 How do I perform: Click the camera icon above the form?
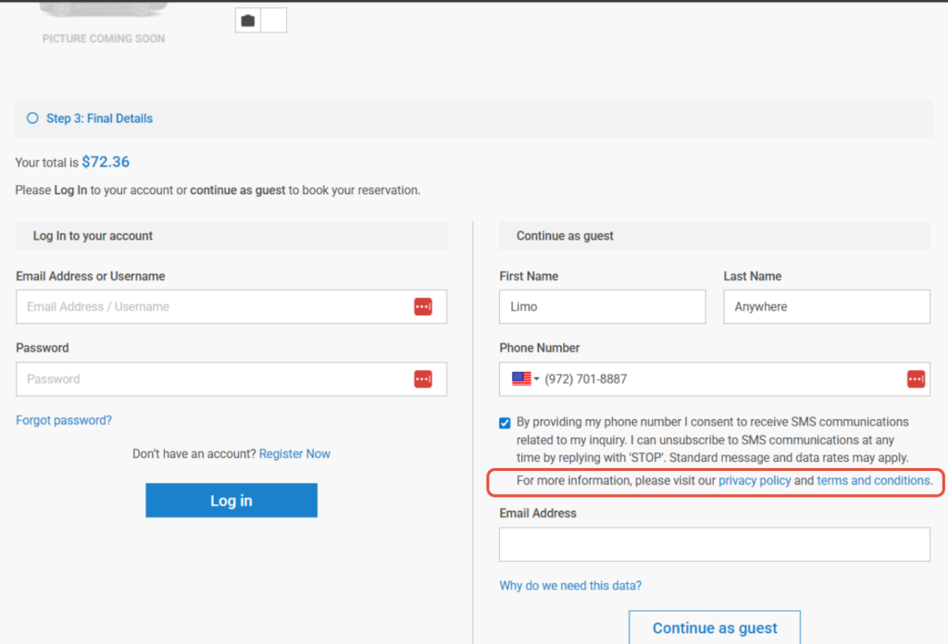click(x=248, y=20)
